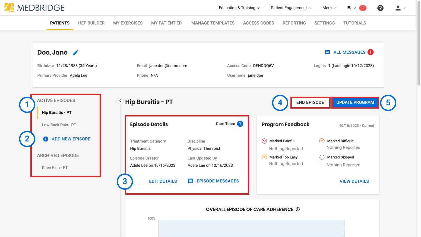Open the HEP Builder tab
This screenshot has height=237, width=421.
[91, 23]
